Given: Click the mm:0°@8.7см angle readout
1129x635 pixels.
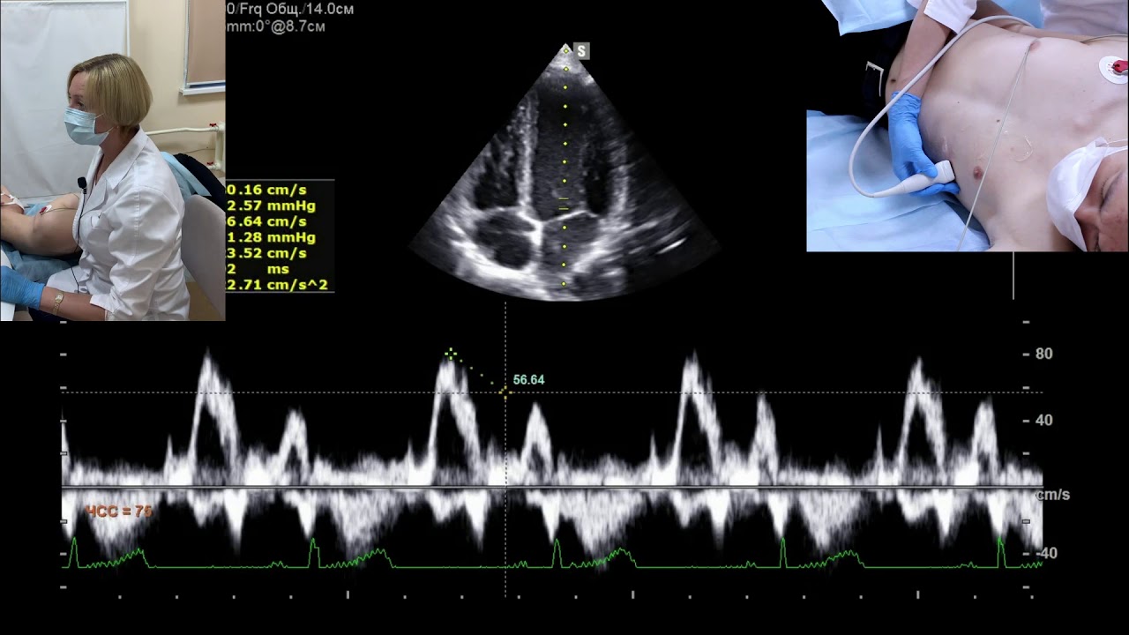Looking at the screenshot, I should click(x=277, y=26).
